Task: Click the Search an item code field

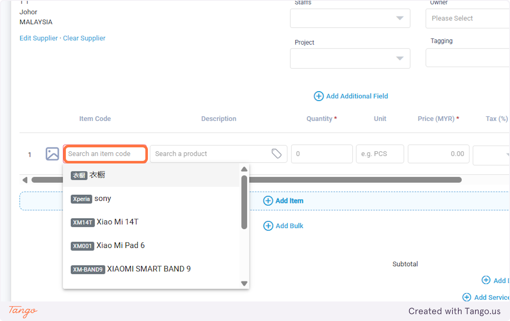Action: (105, 154)
